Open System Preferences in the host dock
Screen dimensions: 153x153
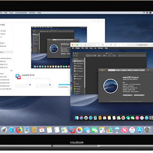(x=147, y=130)
